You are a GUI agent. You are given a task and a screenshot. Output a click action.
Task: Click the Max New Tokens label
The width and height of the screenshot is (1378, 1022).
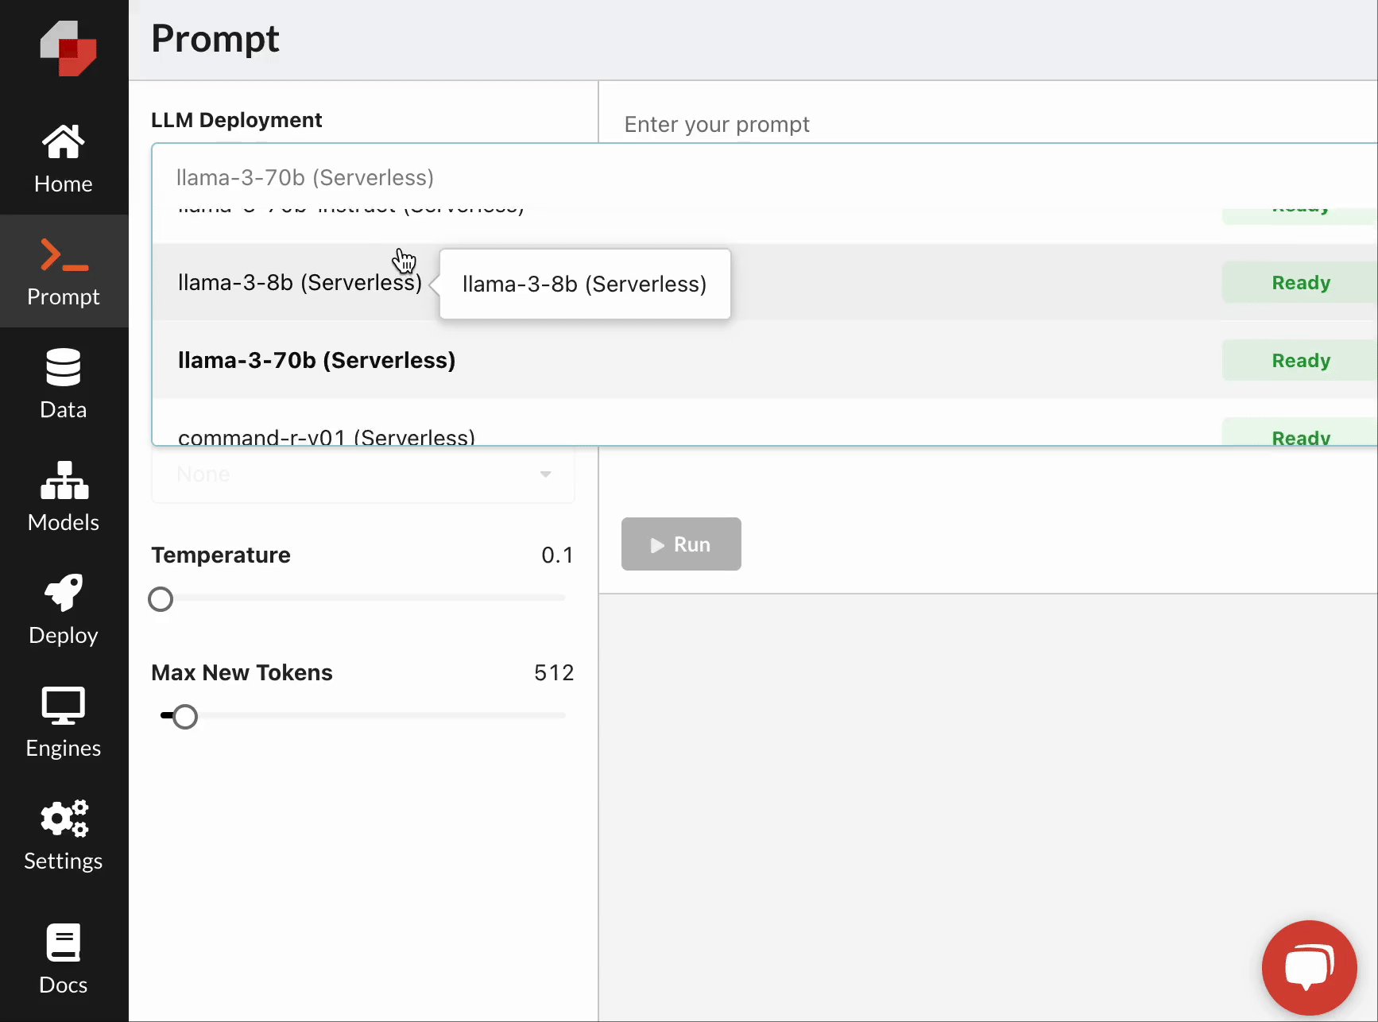(x=242, y=672)
